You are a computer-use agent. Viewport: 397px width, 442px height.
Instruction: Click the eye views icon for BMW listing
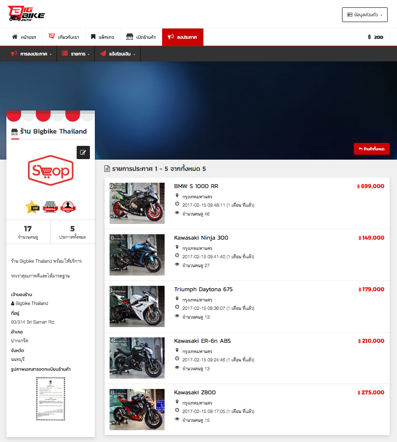coord(177,213)
